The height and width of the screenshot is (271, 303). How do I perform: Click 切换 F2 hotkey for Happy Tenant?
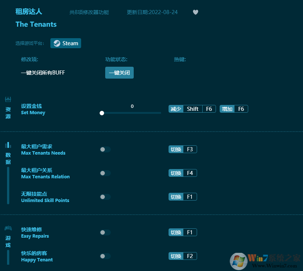pyautogui.click(x=183, y=256)
